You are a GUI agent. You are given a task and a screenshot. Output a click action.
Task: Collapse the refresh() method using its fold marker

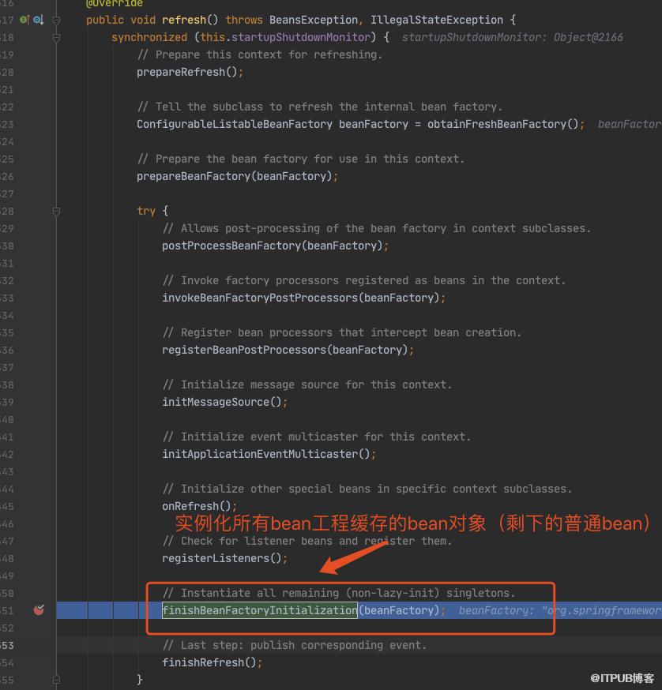coord(56,20)
